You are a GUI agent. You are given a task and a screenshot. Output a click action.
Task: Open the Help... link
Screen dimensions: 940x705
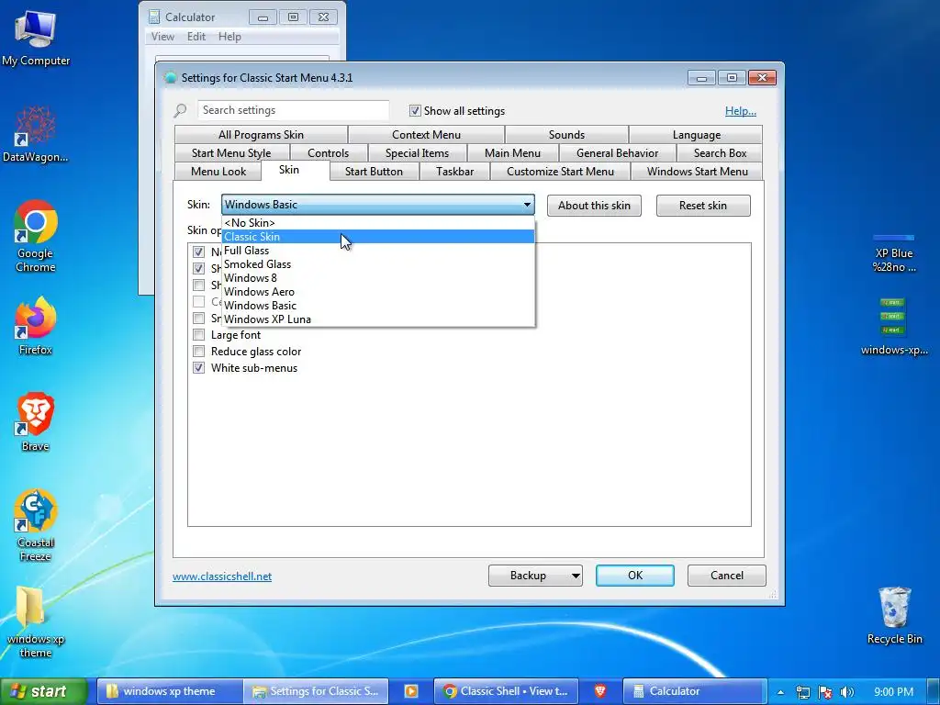(x=741, y=111)
